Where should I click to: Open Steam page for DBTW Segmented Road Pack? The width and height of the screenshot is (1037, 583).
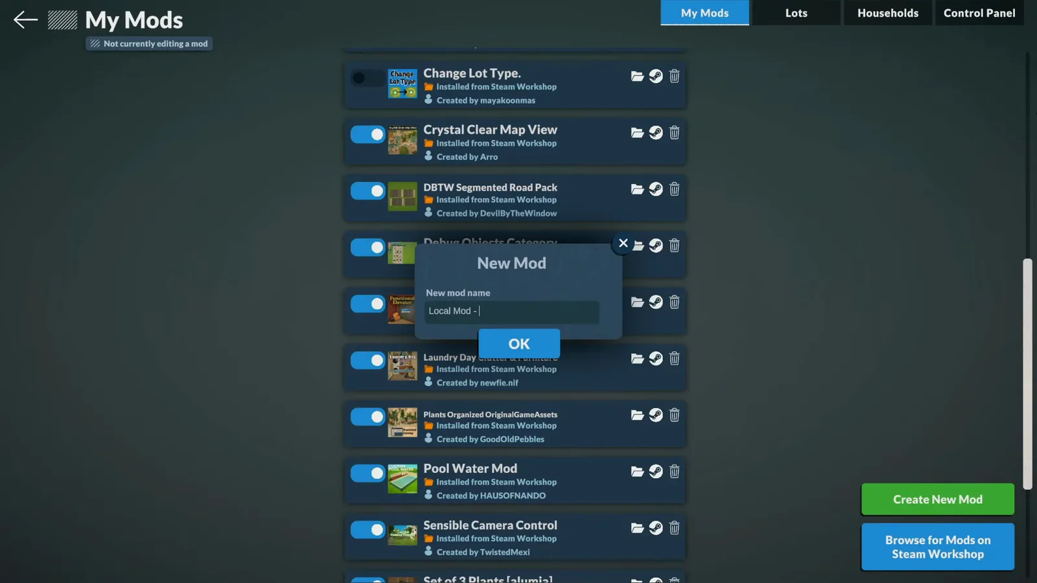pyautogui.click(x=656, y=189)
